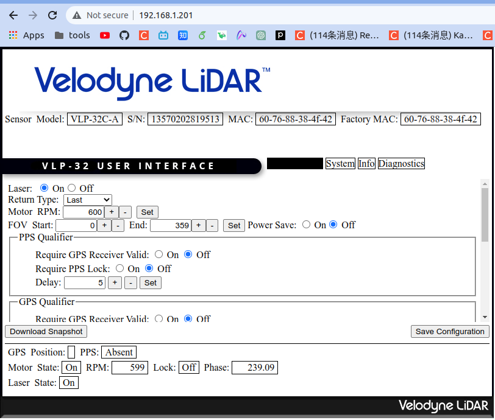Open the Bilibili TV bookmark icon
Viewport: 495px width, 420px height.
pyautogui.click(x=163, y=35)
